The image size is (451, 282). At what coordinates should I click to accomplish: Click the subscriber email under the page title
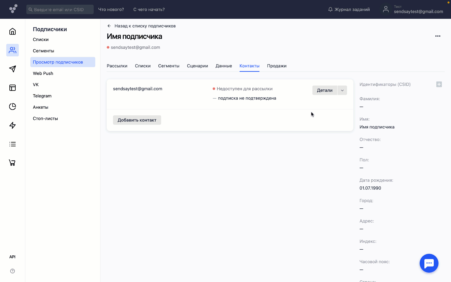pos(135,47)
